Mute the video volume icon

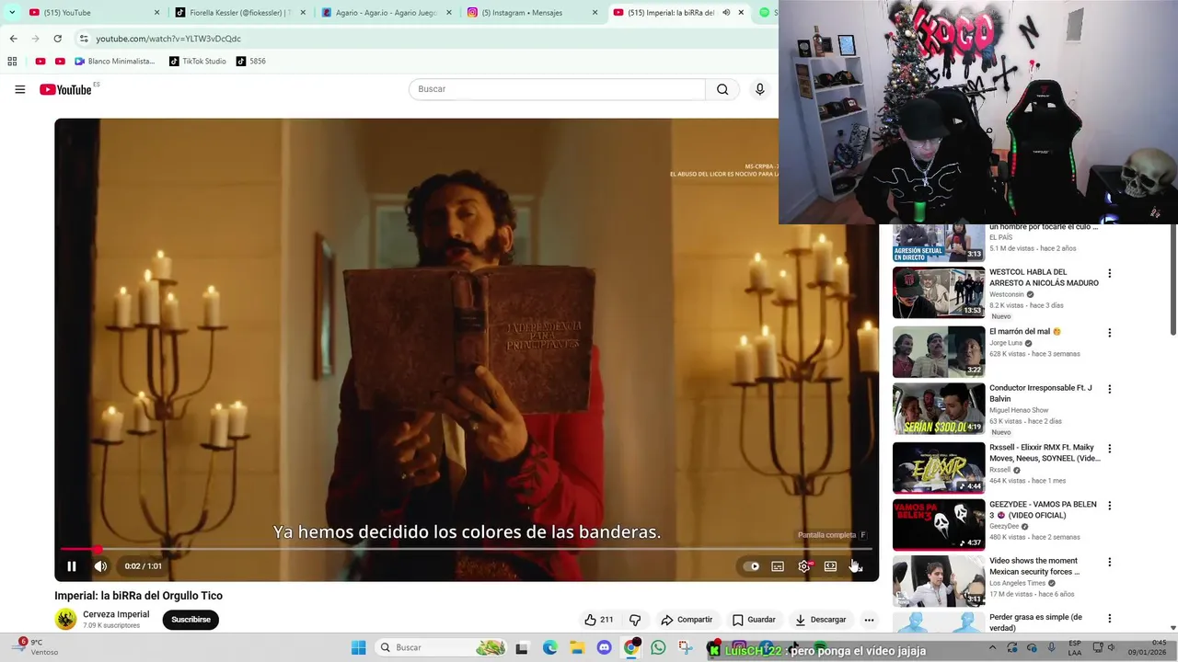click(100, 566)
